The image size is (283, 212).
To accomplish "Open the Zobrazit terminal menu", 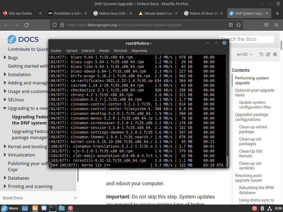I will 88,51.
